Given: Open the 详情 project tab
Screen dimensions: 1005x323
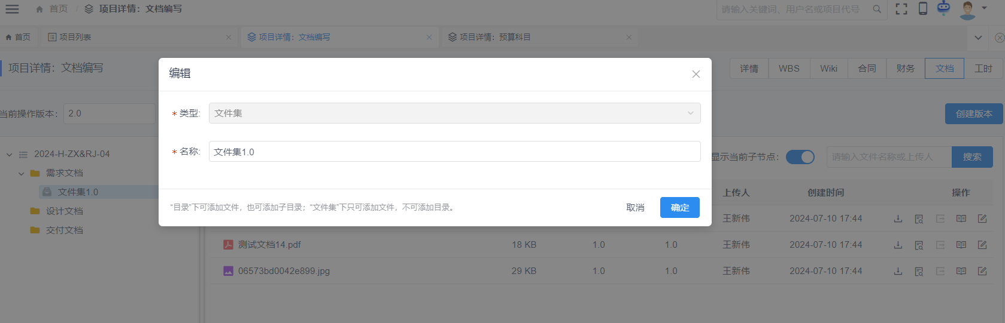Looking at the screenshot, I should click(749, 69).
